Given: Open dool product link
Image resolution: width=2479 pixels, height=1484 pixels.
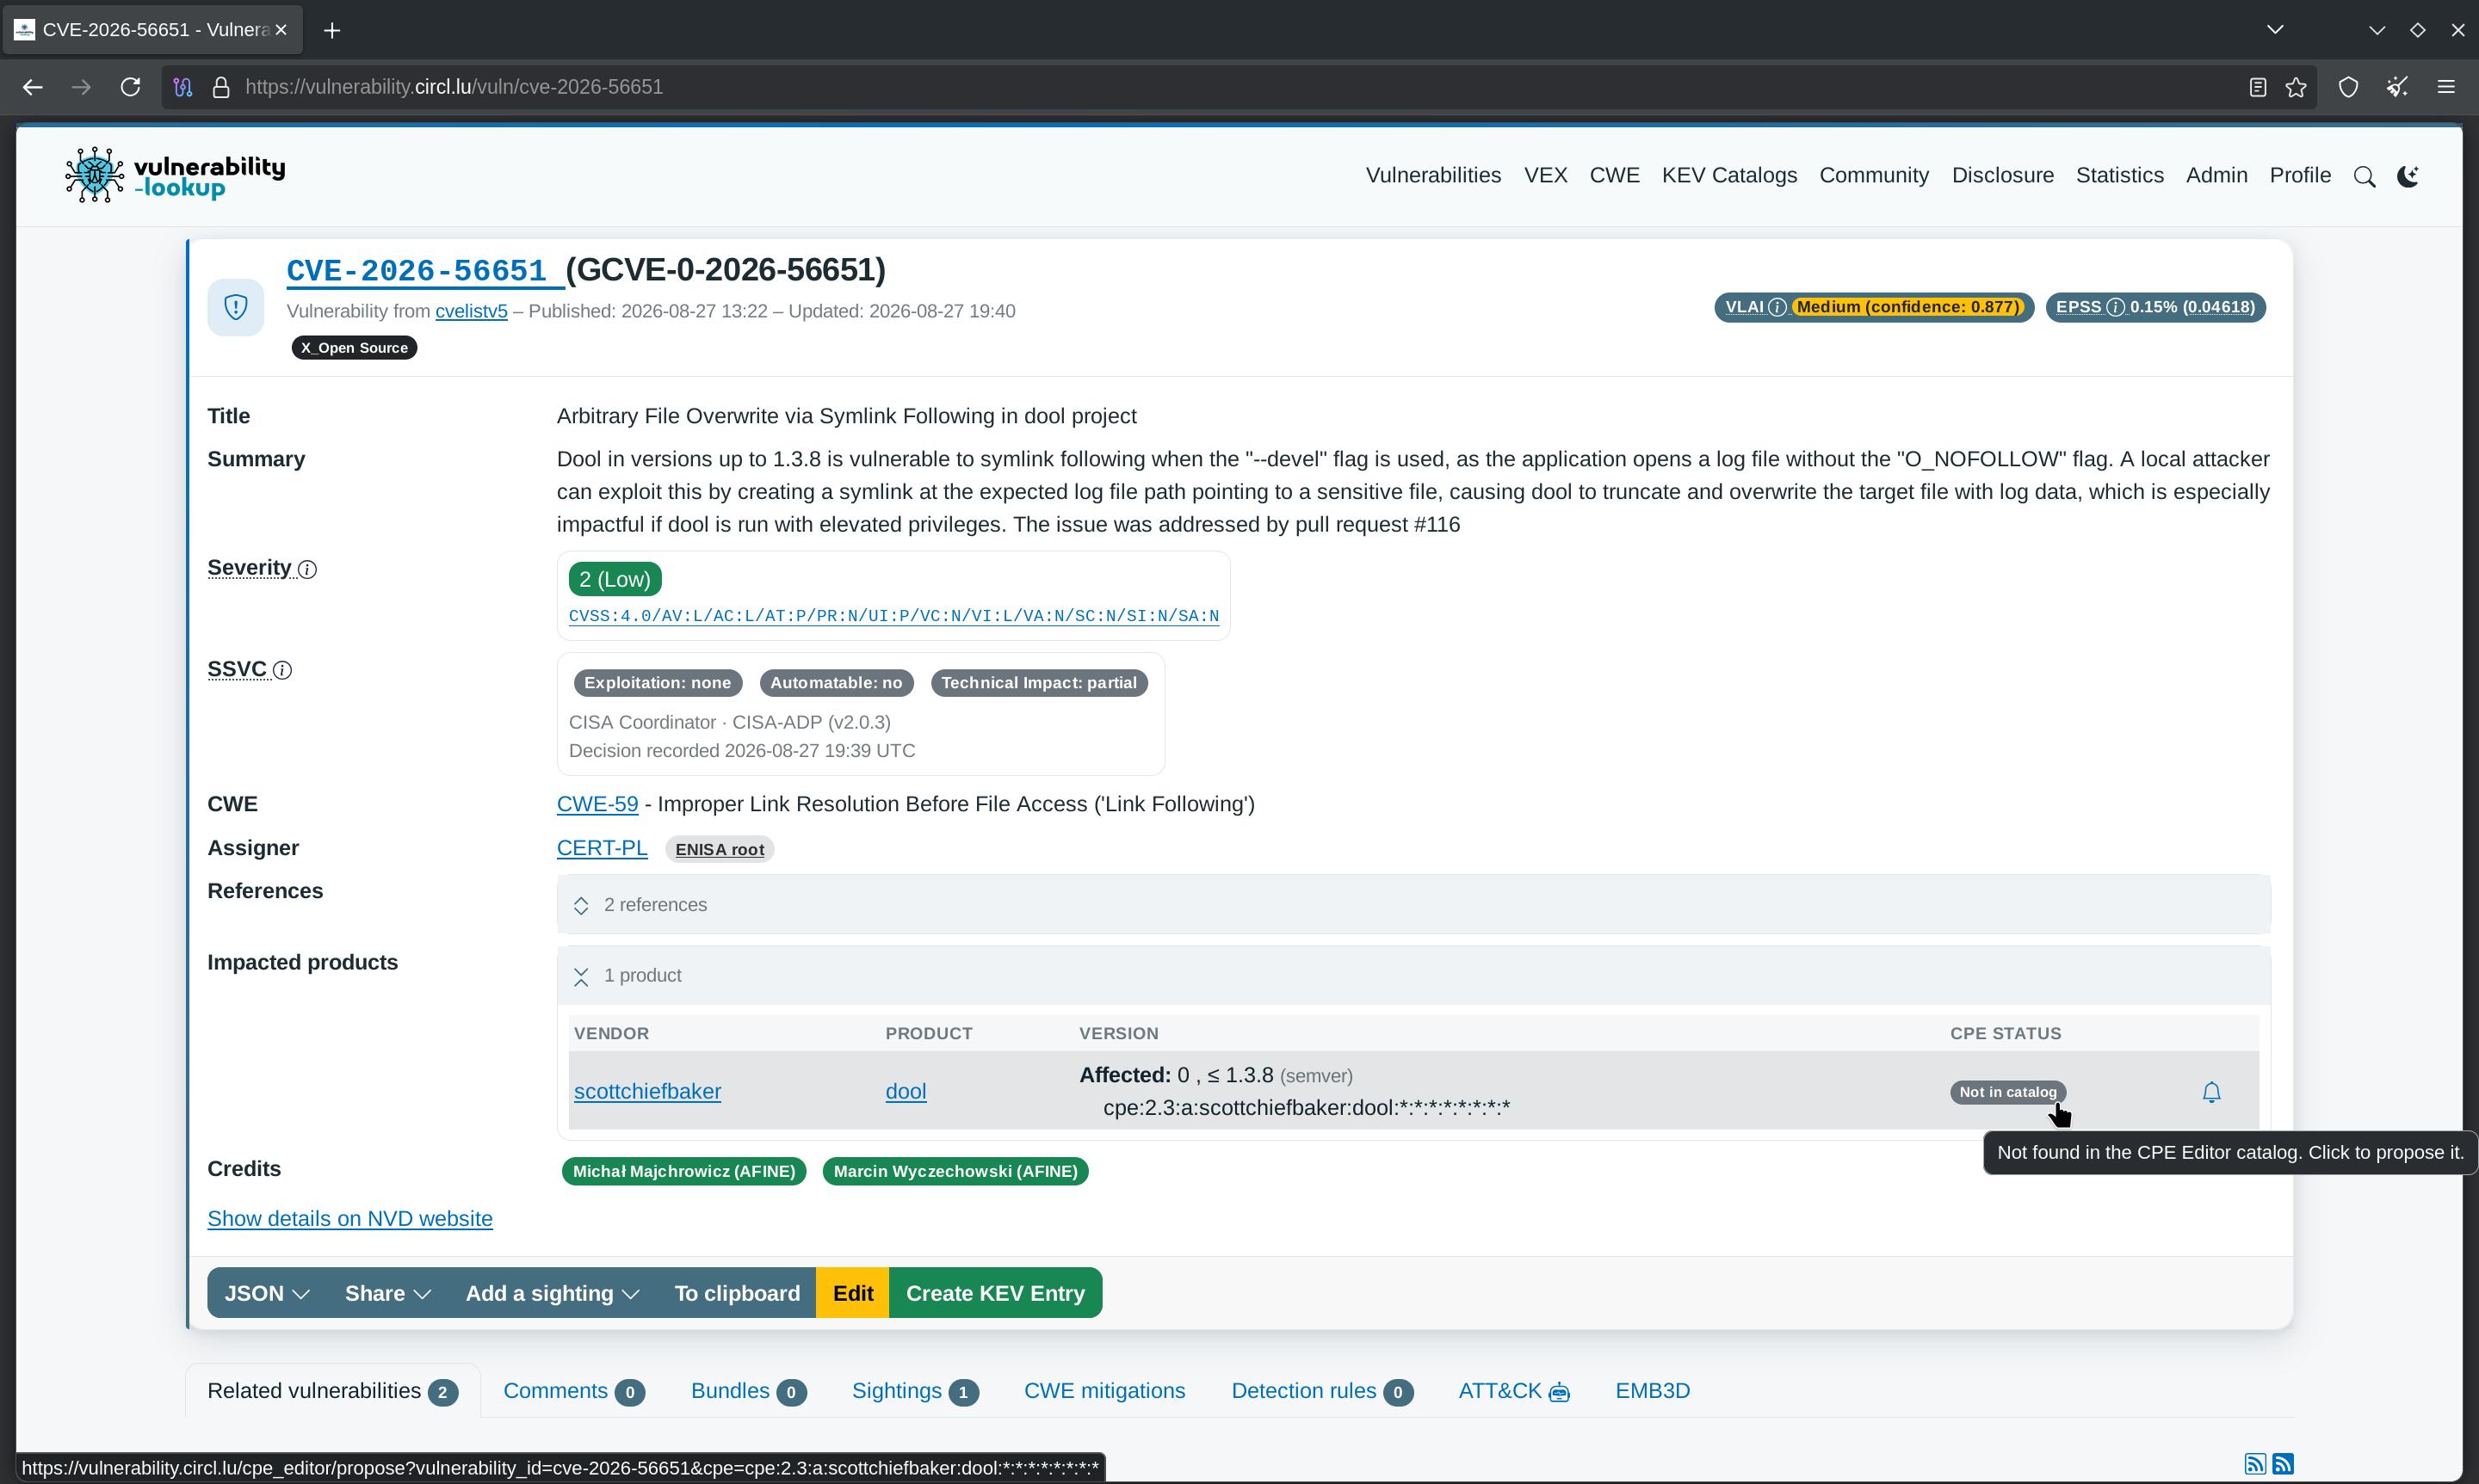Looking at the screenshot, I should 906,1091.
